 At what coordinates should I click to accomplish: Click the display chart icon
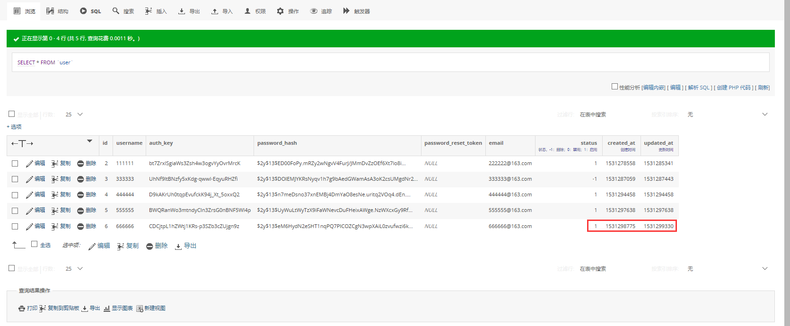coord(107,308)
